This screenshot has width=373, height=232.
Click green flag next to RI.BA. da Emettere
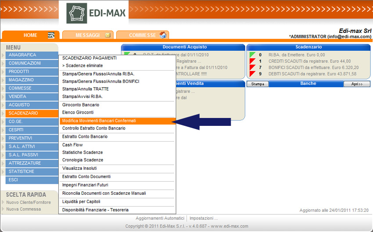(252, 55)
